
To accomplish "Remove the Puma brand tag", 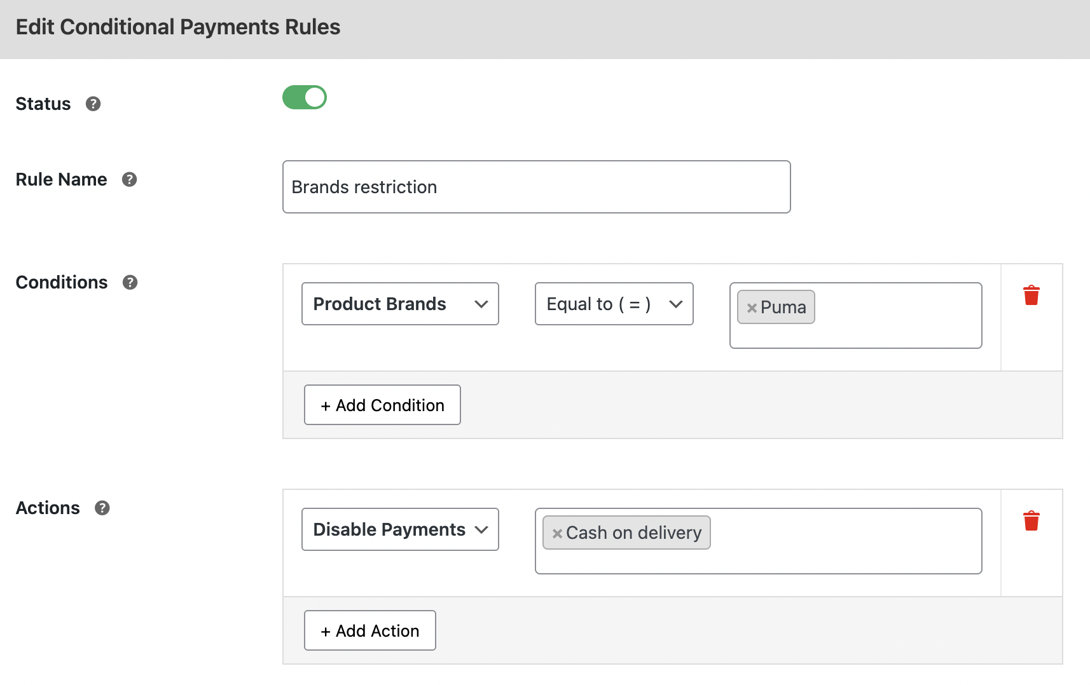I will tap(752, 308).
